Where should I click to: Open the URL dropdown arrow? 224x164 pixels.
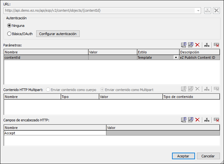point(198,11)
